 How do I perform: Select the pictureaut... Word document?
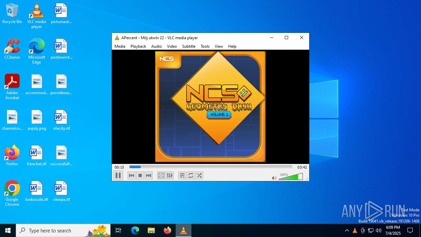coord(61,13)
